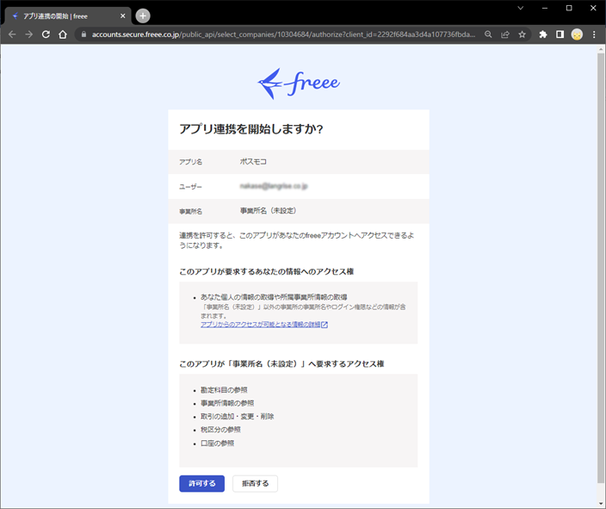Open the zoom magnifier icon in address bar

click(488, 34)
